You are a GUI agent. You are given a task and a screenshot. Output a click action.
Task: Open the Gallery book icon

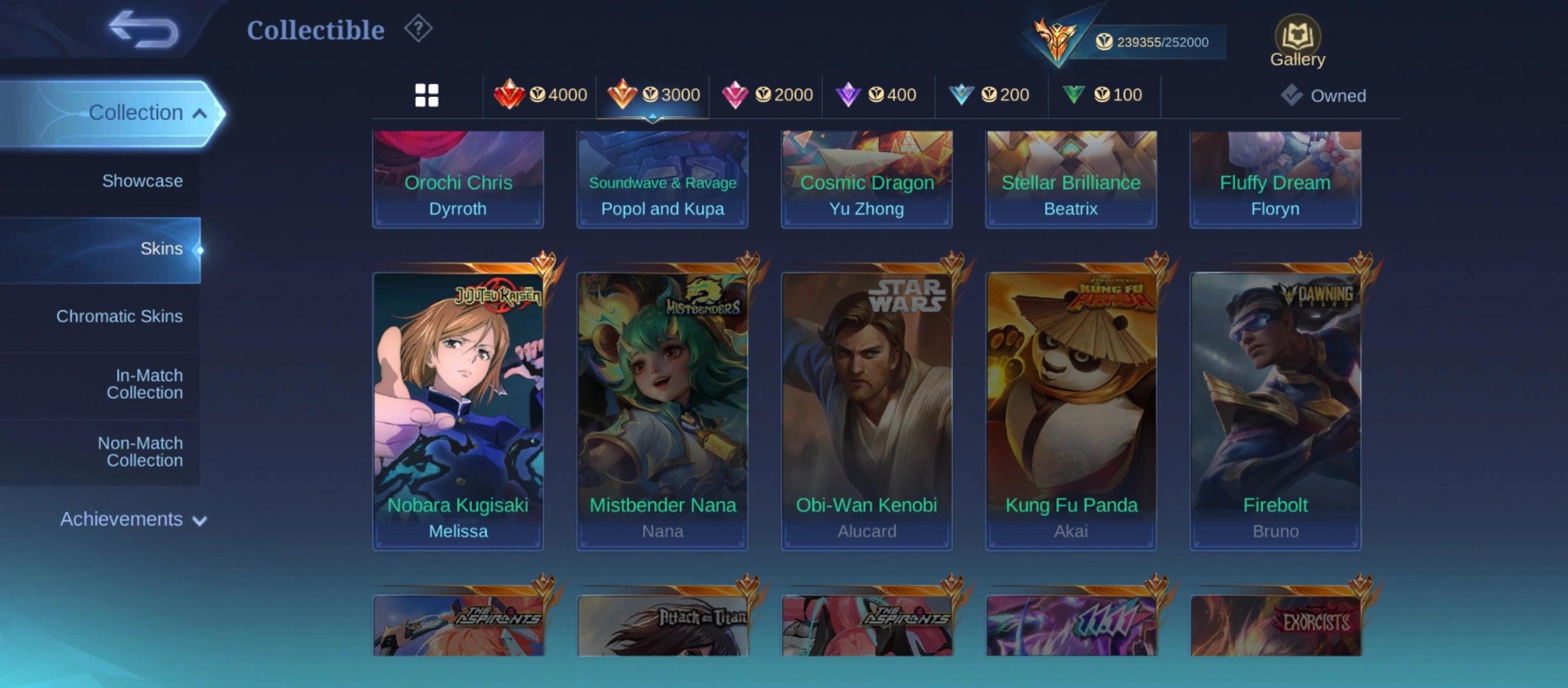coord(1297,41)
